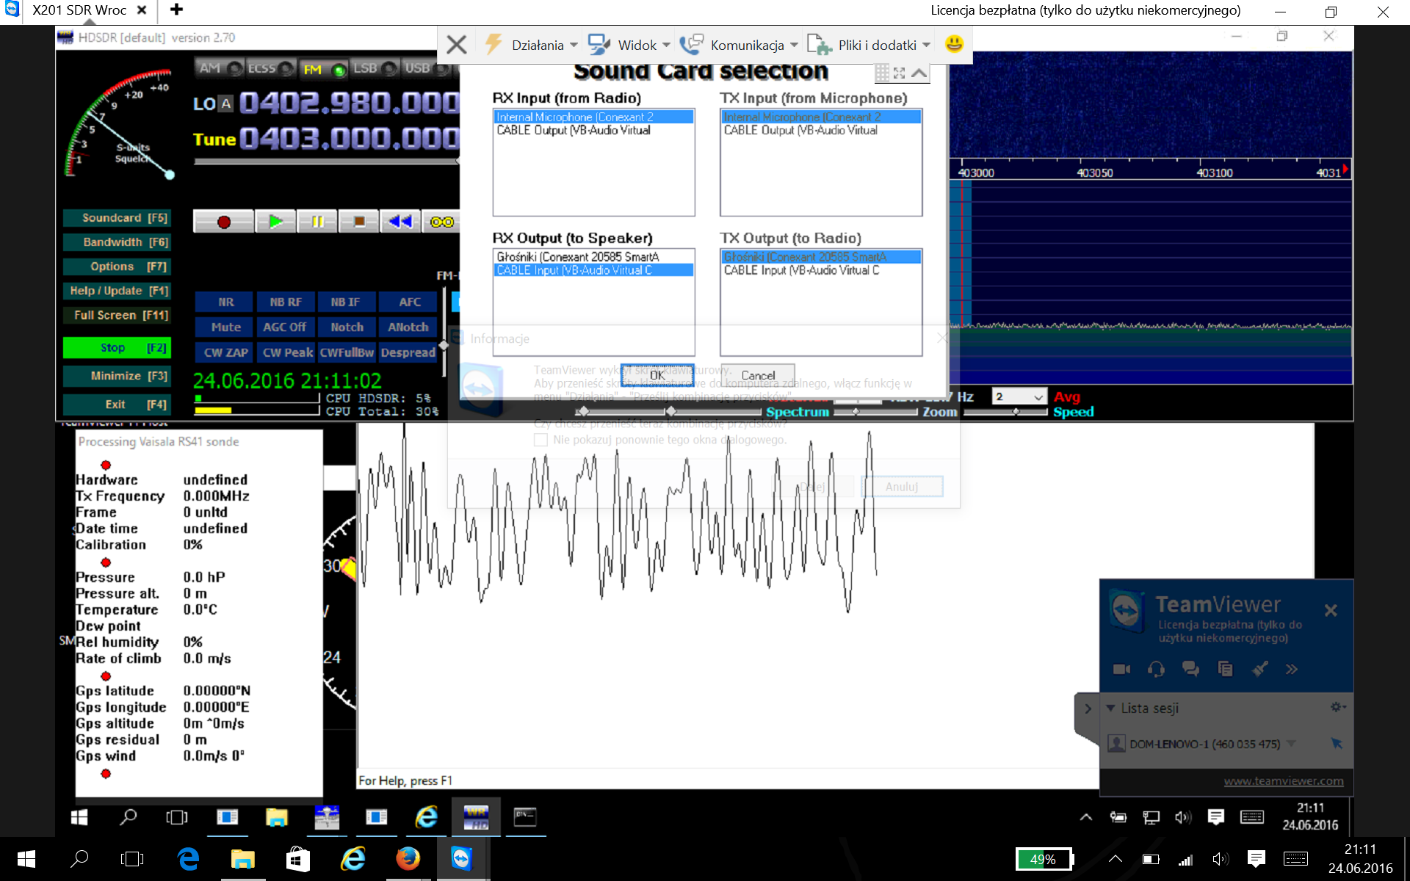This screenshot has width=1410, height=881.
Task: Open the Avg value dropdown showing 2
Action: pos(1019,396)
